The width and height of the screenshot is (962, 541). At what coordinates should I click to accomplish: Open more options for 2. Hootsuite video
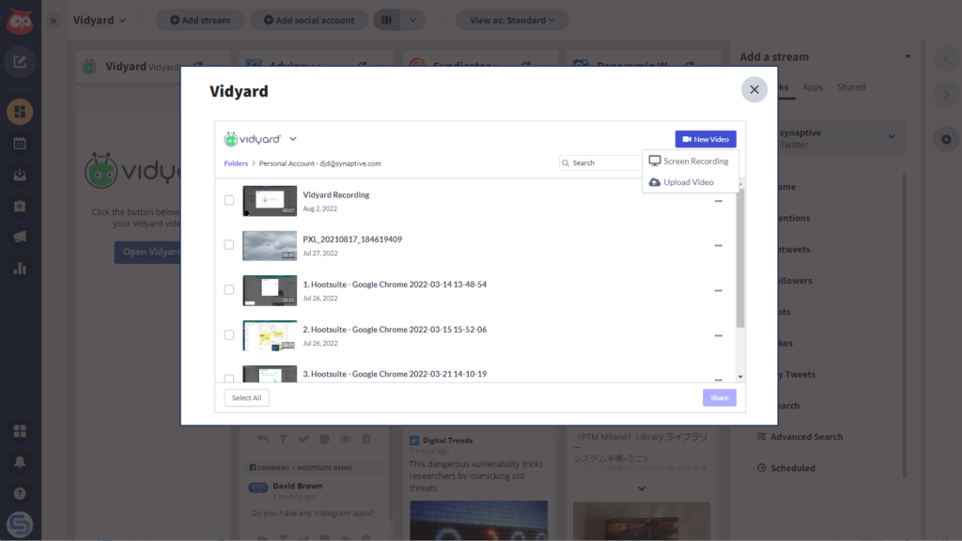719,335
